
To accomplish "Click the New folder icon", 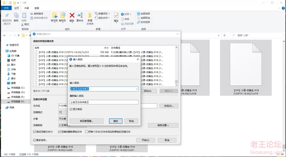I will click(90, 15).
